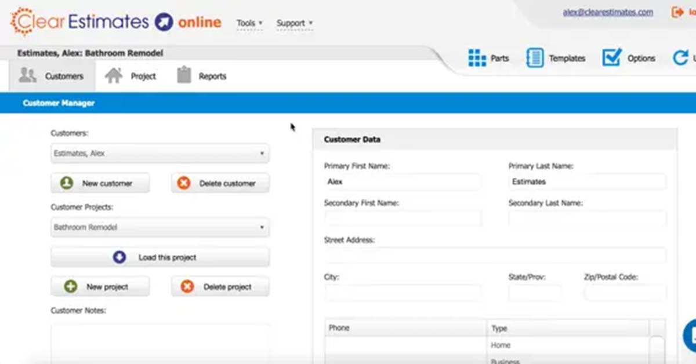Click the State/Prov input field
Screen dimensions: 696x364
(x=535, y=293)
